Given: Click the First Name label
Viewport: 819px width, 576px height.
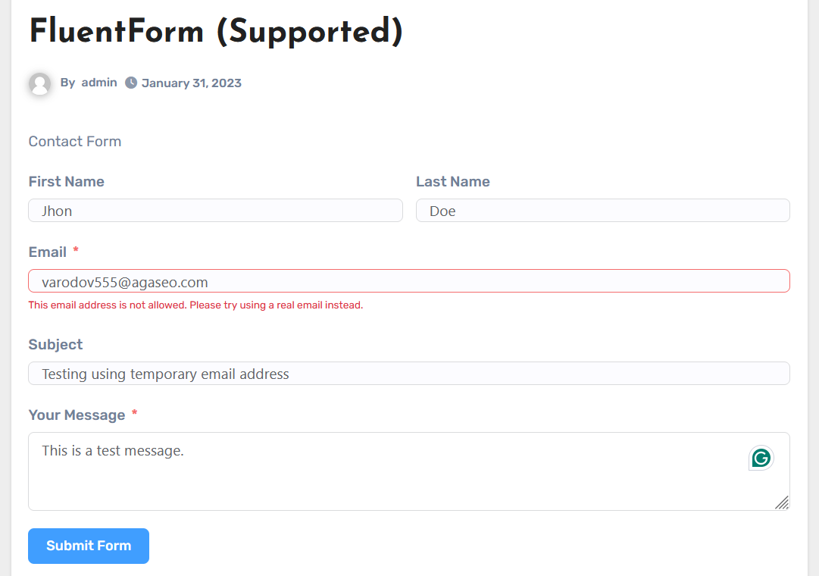Looking at the screenshot, I should tap(67, 182).
